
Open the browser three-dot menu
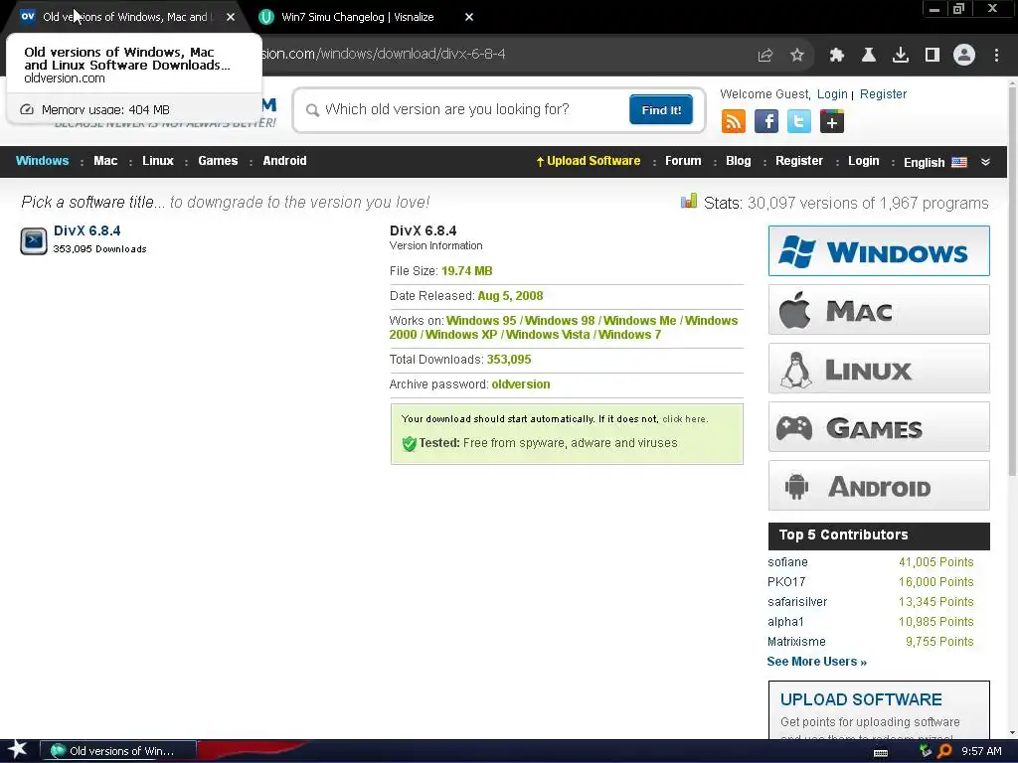996,56
